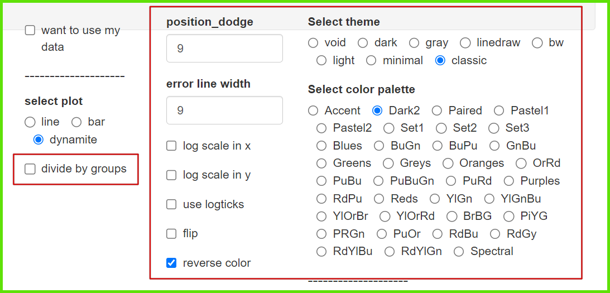Switch theme to minimal
This screenshot has height=293, width=610.
click(371, 60)
